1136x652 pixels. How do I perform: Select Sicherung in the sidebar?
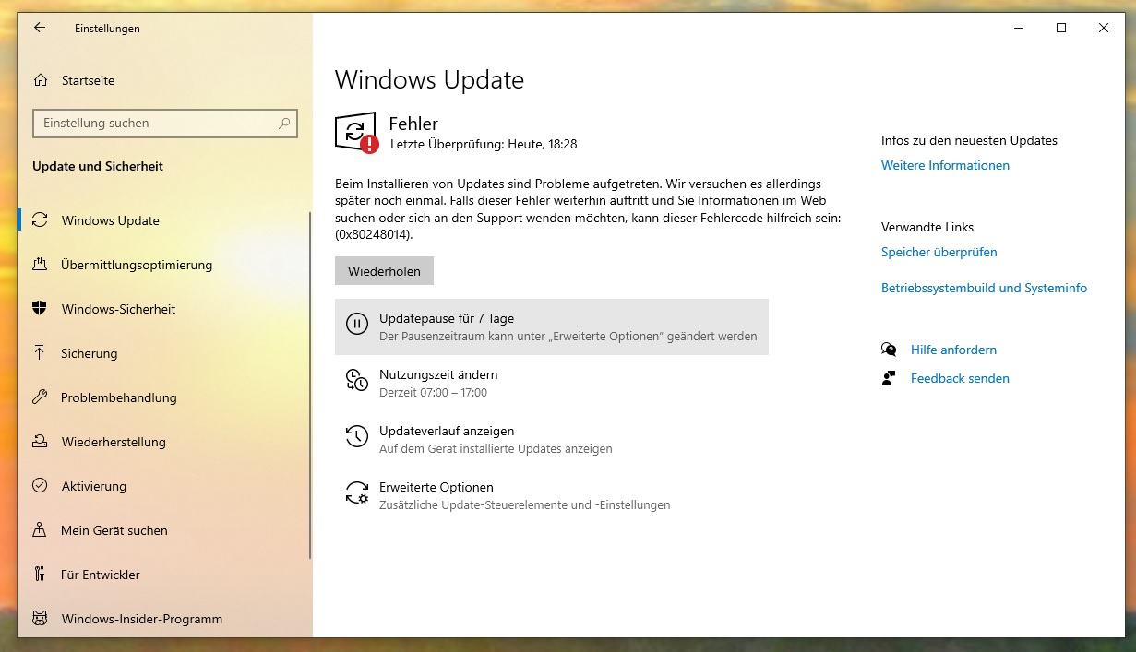164,353
